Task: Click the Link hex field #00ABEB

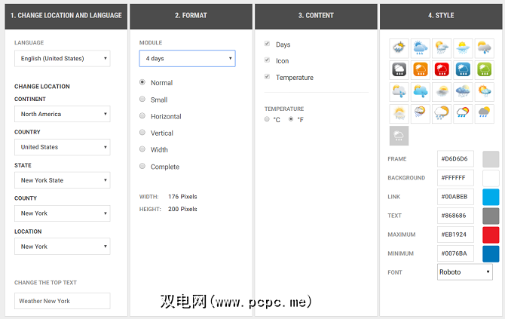Action: click(455, 197)
